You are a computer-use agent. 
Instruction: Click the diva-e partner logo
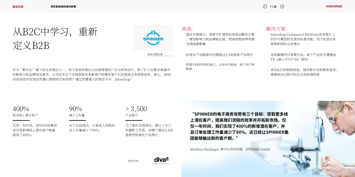[161, 160]
